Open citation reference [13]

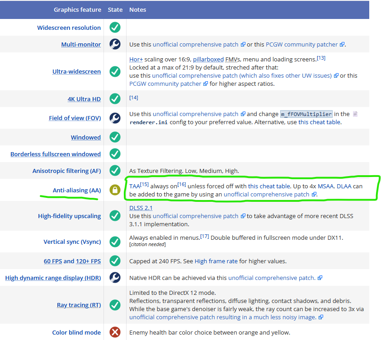tap(321, 58)
